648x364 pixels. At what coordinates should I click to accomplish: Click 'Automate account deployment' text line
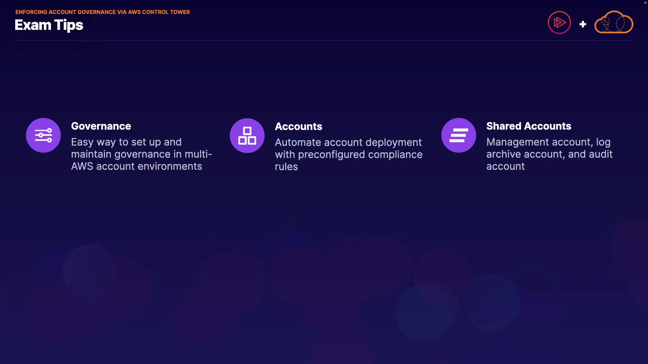pyautogui.click(x=348, y=142)
